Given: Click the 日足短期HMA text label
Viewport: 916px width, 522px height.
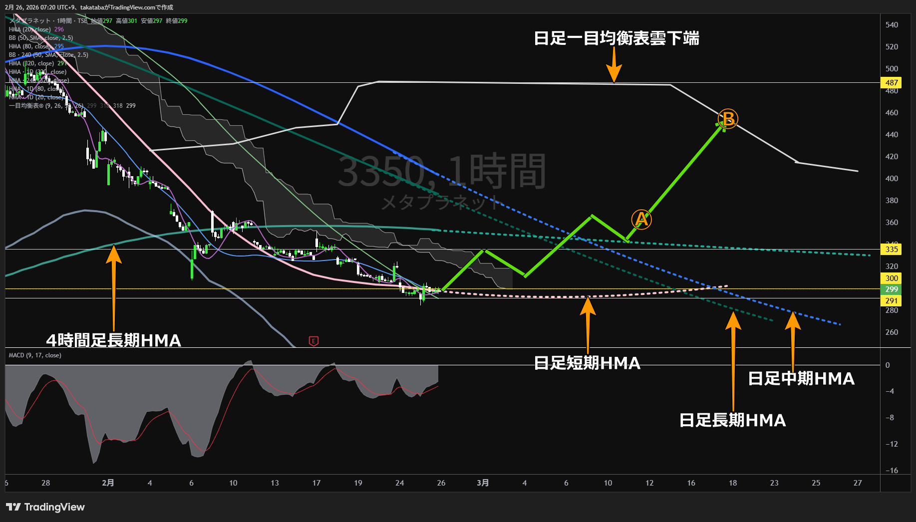Looking at the screenshot, I should [x=587, y=363].
